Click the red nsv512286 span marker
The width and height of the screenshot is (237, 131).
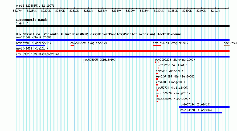click(157, 68)
